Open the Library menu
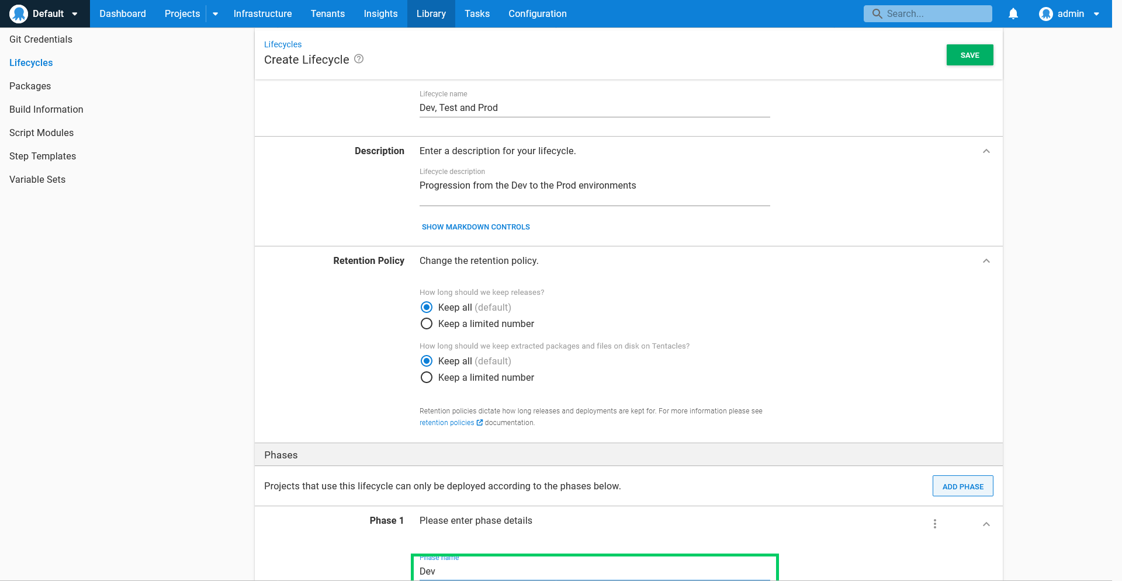Image resolution: width=1122 pixels, height=581 pixels. pos(431,13)
